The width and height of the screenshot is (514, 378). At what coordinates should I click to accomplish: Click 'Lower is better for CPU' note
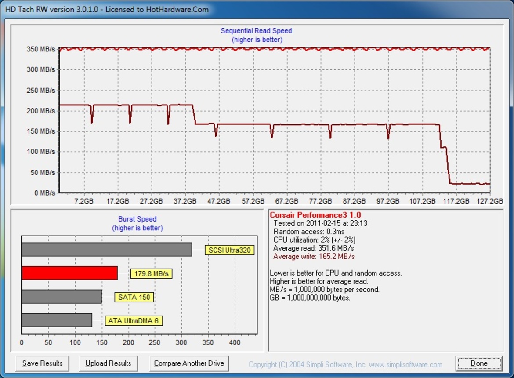336,273
